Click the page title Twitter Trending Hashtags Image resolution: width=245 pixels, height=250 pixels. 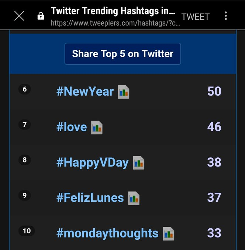coord(113,11)
